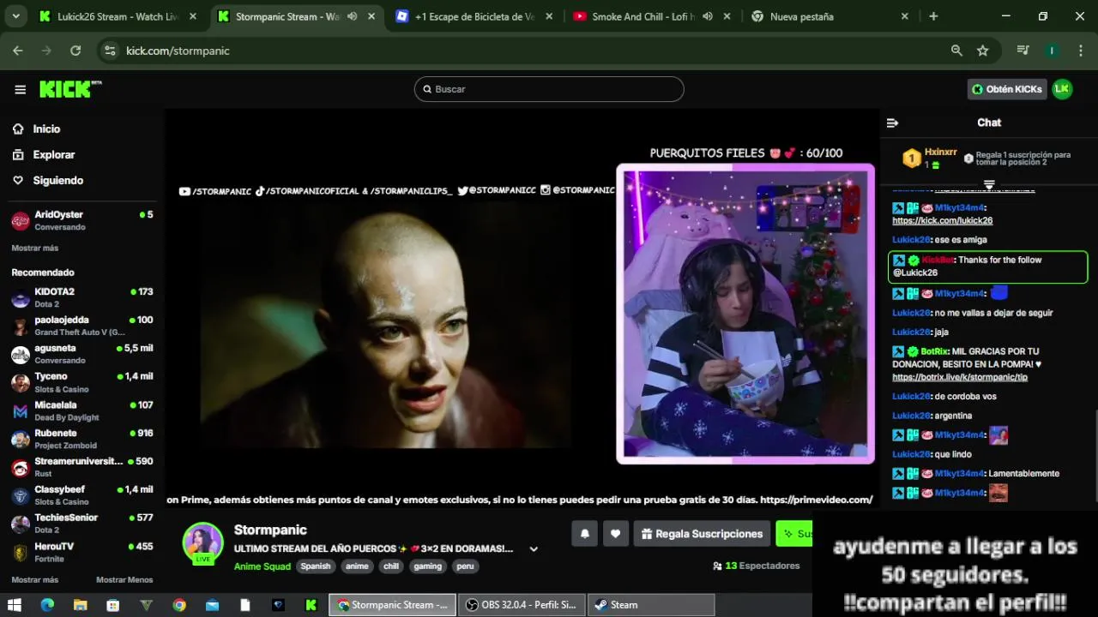1098x617 pixels.
Task: Bookmark this page with the star icon
Action: click(x=983, y=51)
